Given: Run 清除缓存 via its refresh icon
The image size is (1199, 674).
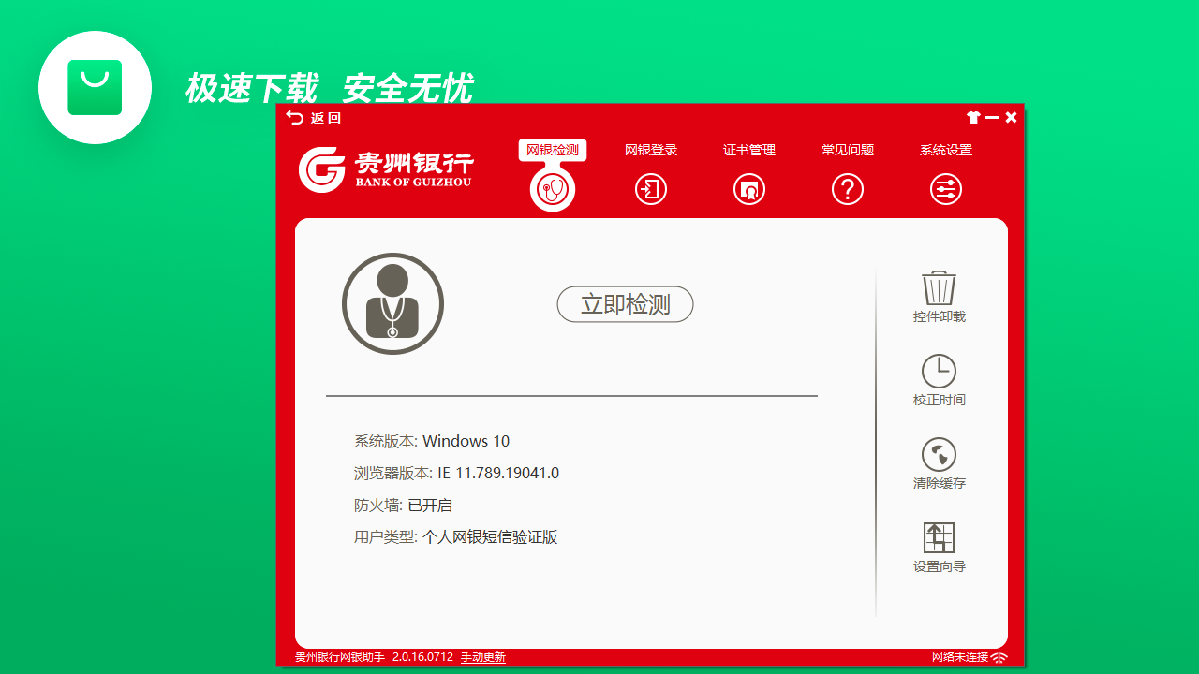Looking at the screenshot, I should pos(938,452).
